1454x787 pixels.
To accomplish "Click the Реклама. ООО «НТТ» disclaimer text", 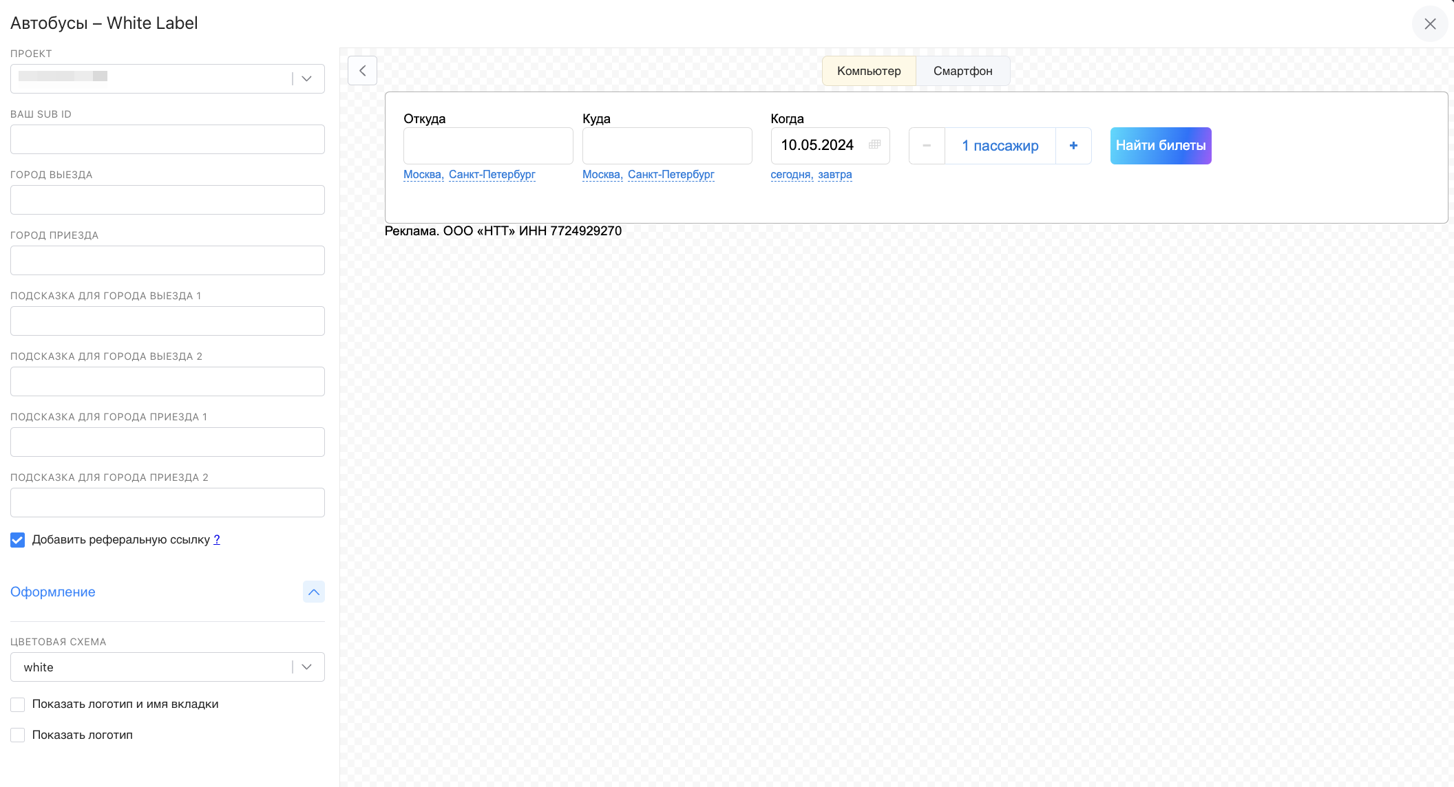I will click(503, 231).
